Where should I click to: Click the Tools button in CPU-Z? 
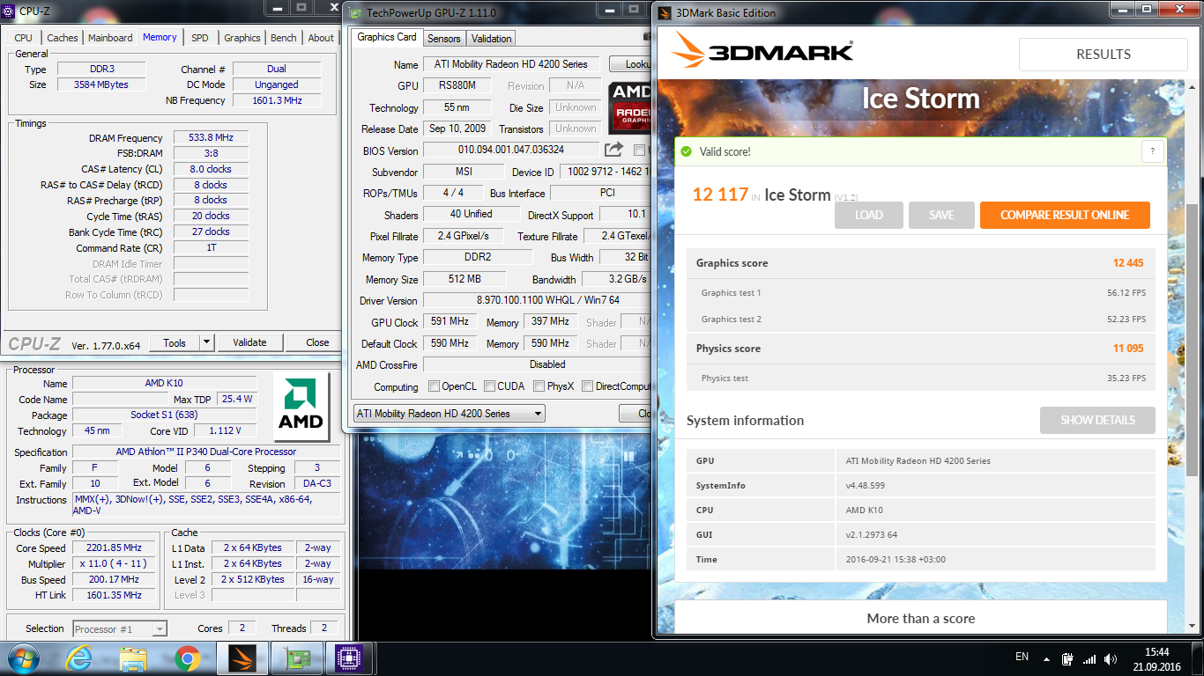[175, 342]
